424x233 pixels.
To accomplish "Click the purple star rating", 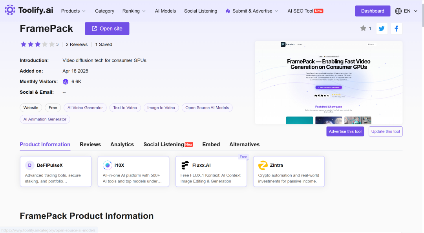I will (38, 44).
